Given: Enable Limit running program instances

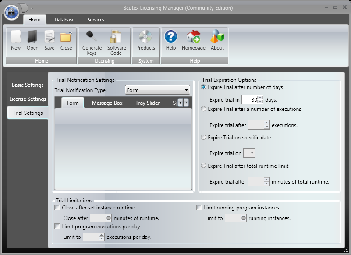Looking at the screenshot, I should 199,208.
